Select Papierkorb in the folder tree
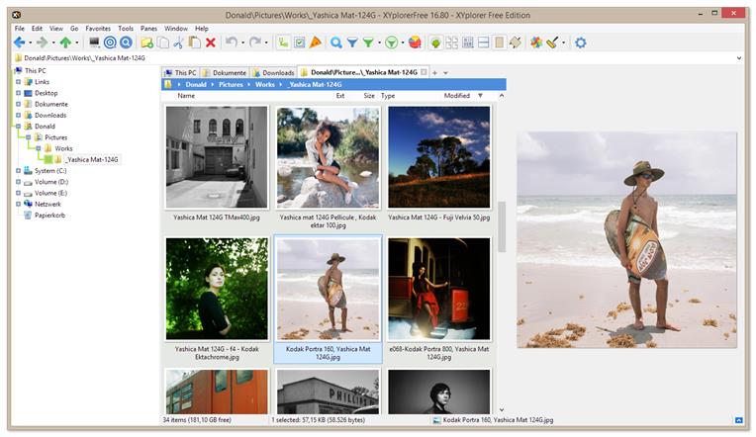 click(49, 215)
